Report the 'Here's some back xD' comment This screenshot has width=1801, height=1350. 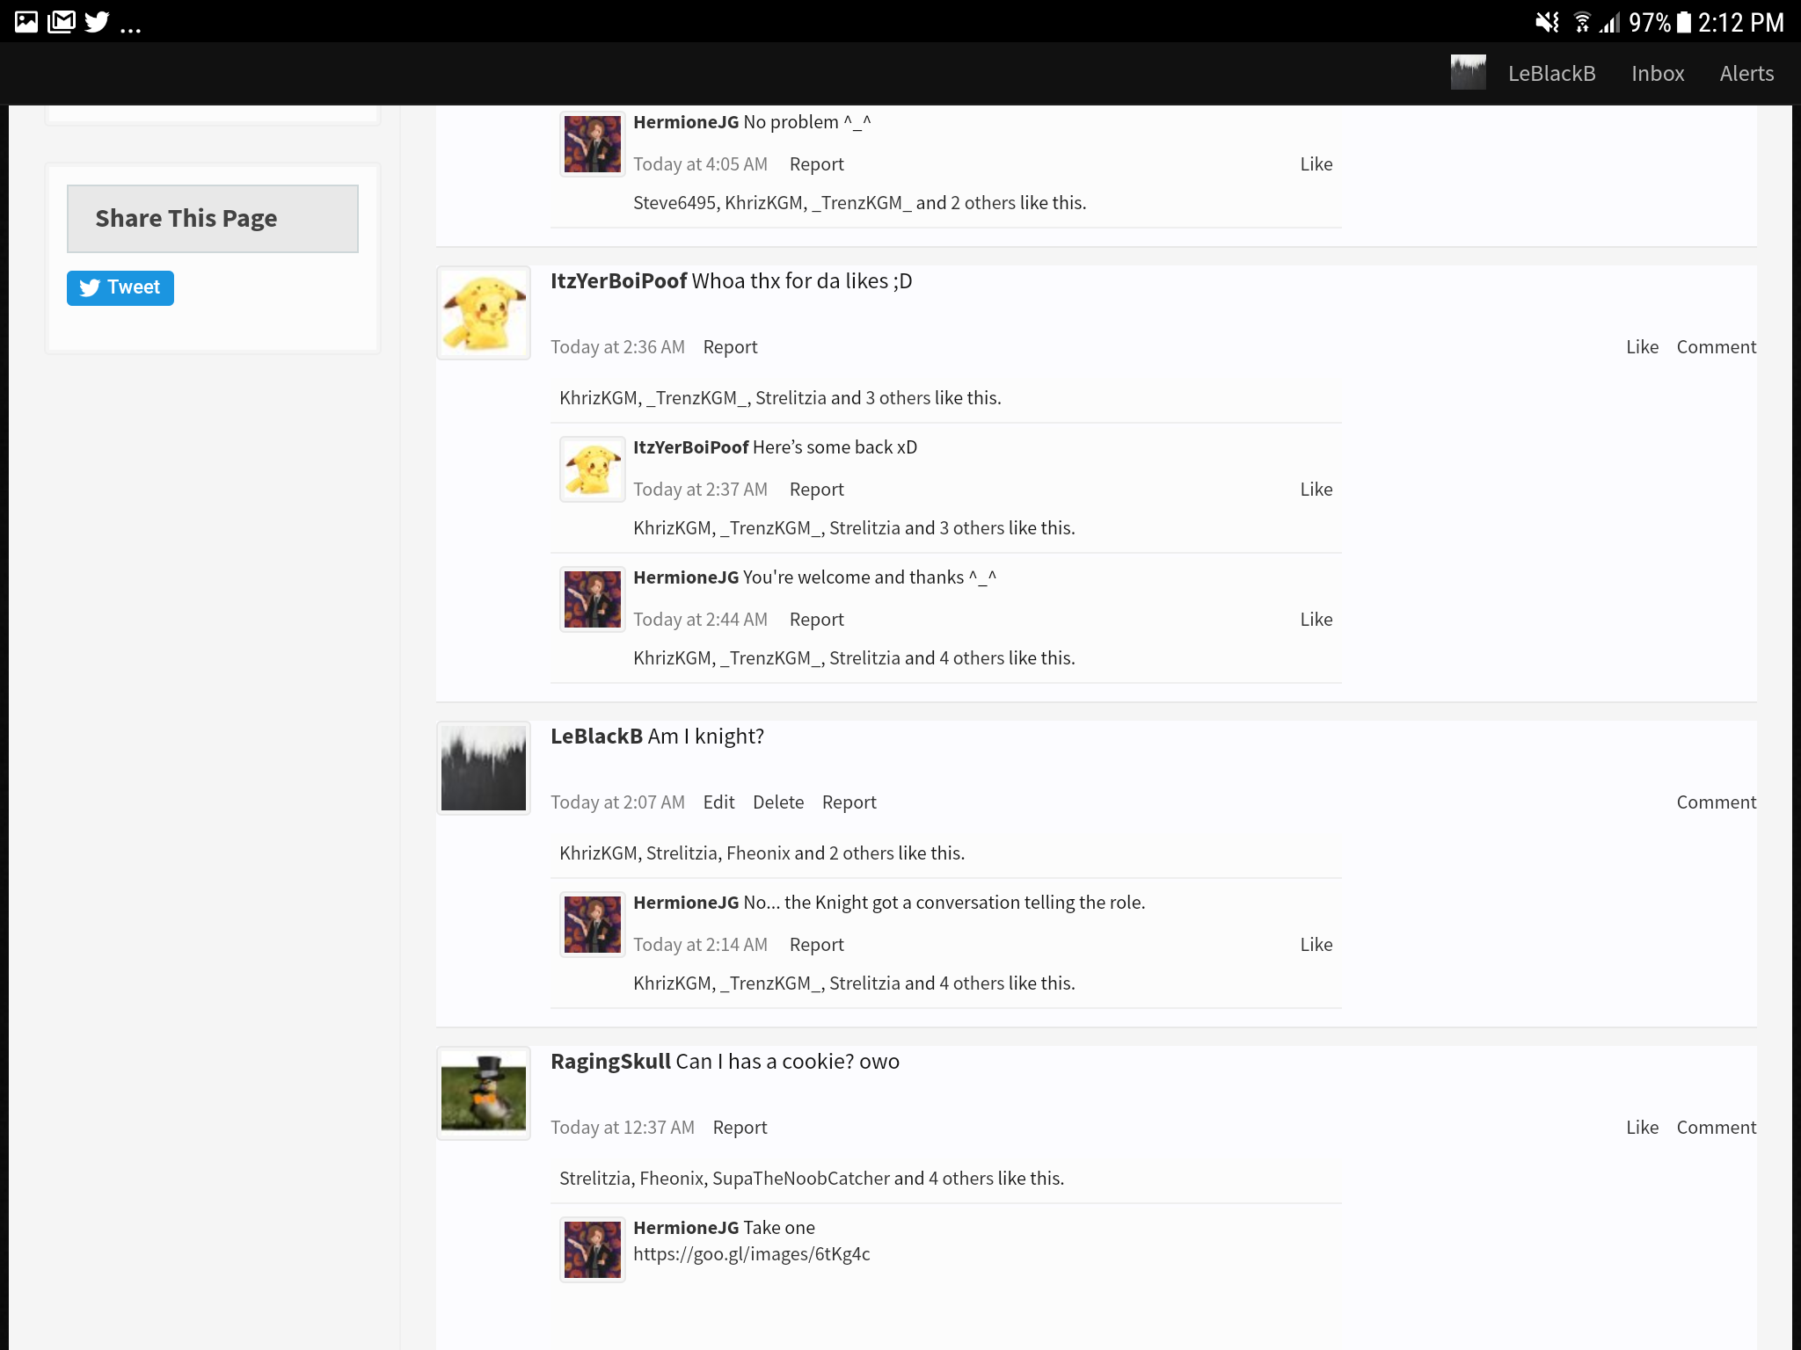click(816, 490)
